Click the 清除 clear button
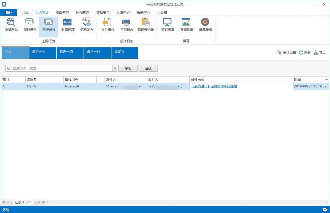Image resolution: width=330 pixels, height=213 pixels. tap(148, 69)
